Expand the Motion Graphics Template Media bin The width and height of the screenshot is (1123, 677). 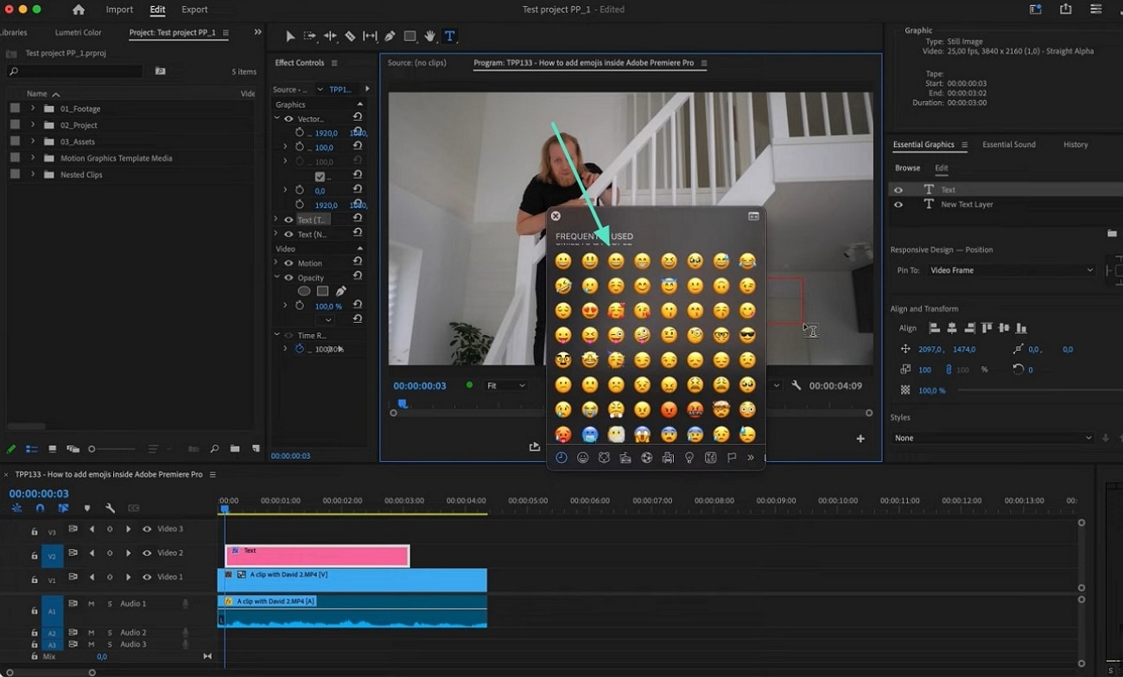click(35, 157)
